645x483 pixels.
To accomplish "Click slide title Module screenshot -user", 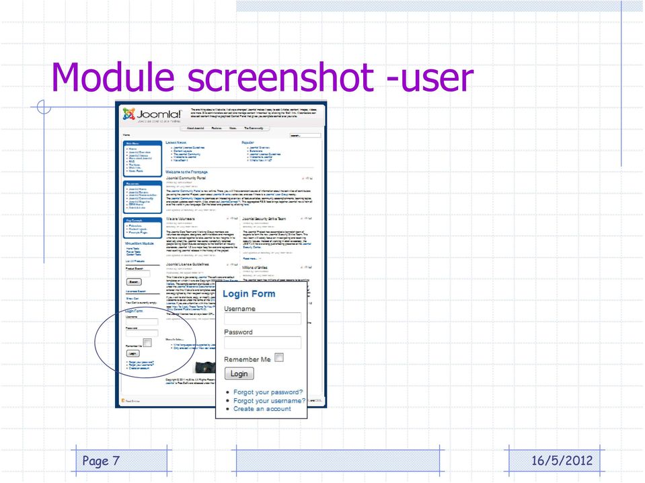I will point(262,77).
